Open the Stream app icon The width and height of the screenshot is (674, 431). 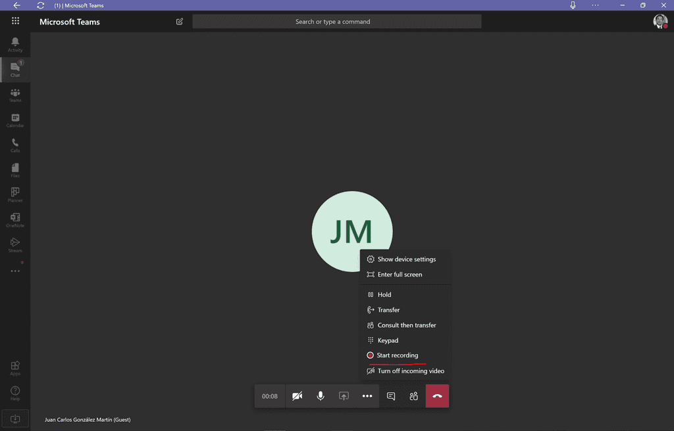[14, 245]
